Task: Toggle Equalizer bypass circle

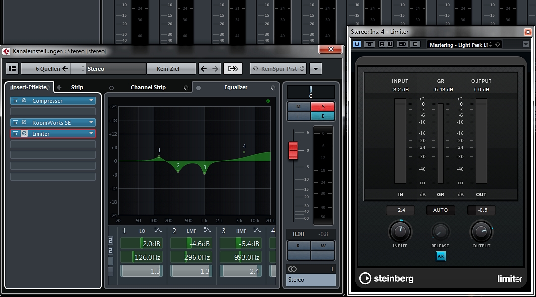Action: click(x=199, y=88)
